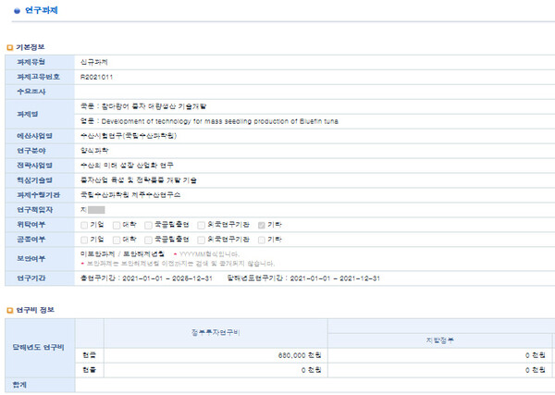The width and height of the screenshot is (555, 395).
Task: Click the 정부투자연구비 column header
Action: point(216,333)
